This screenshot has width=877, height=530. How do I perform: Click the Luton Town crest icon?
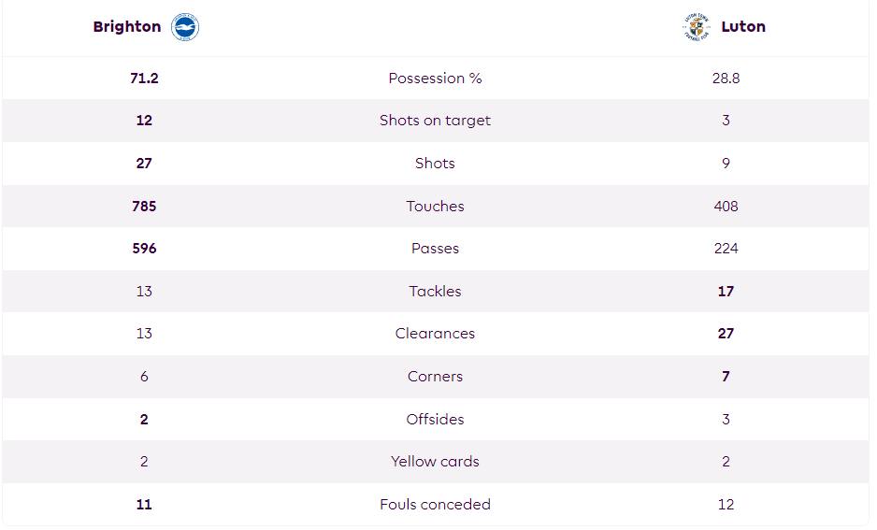[x=696, y=27]
